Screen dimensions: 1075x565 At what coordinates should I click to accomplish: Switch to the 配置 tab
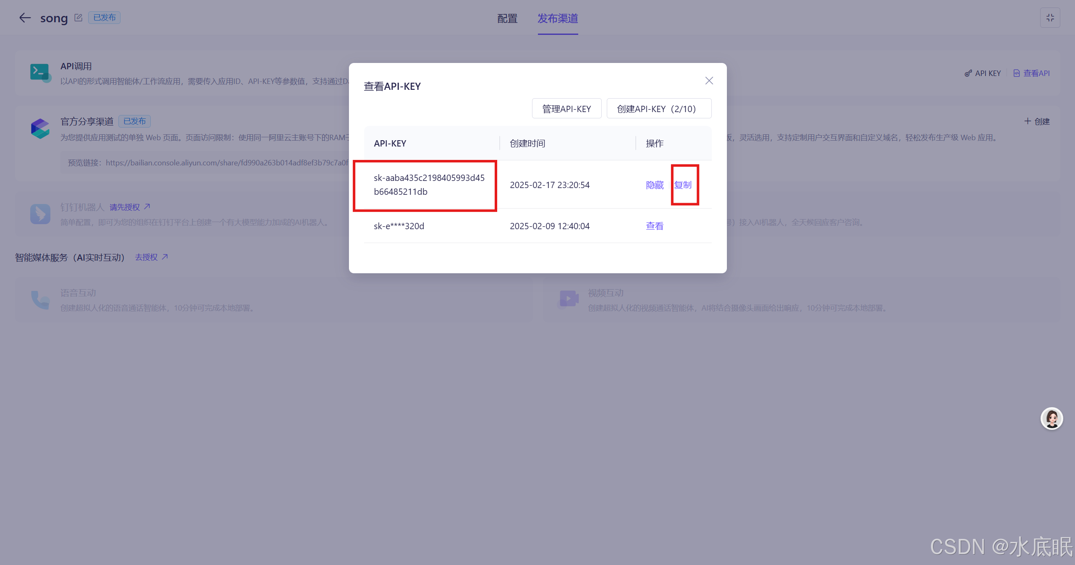tap(507, 18)
